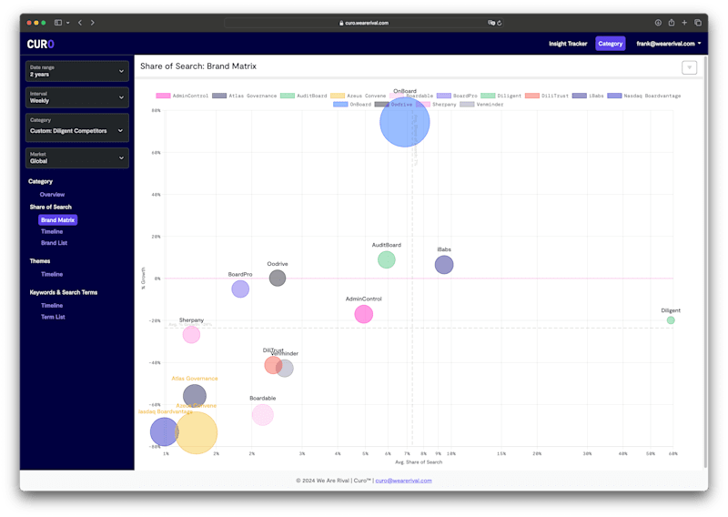This screenshot has width=728, height=517.
Task: Toggle iBabs series in the legend
Action: point(588,96)
